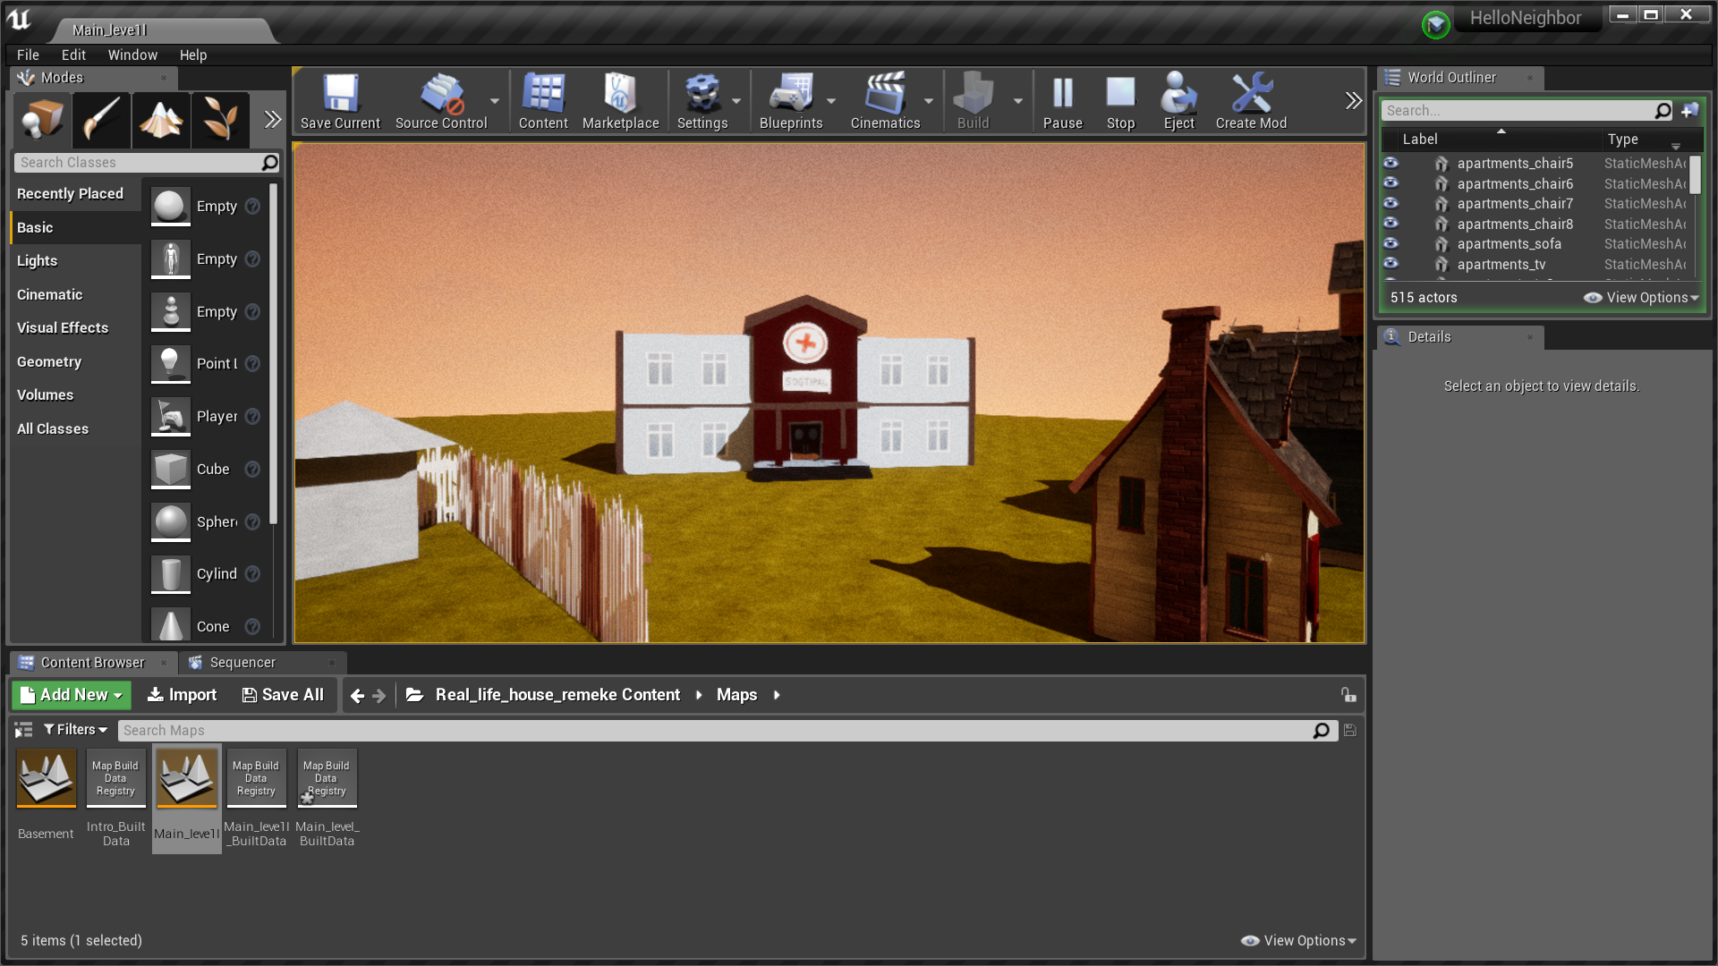This screenshot has height=966, width=1718.
Task: Open the Window menu
Action: (x=130, y=55)
